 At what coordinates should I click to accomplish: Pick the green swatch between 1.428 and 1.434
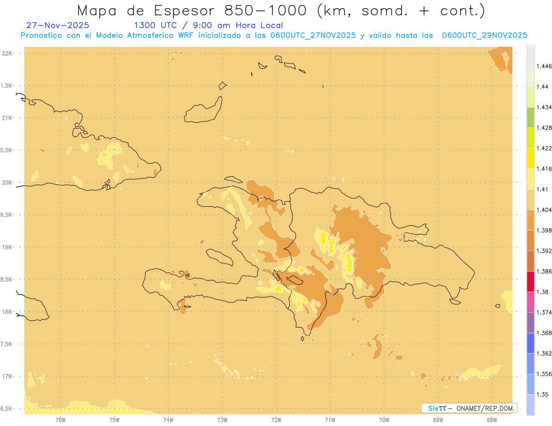530,117
